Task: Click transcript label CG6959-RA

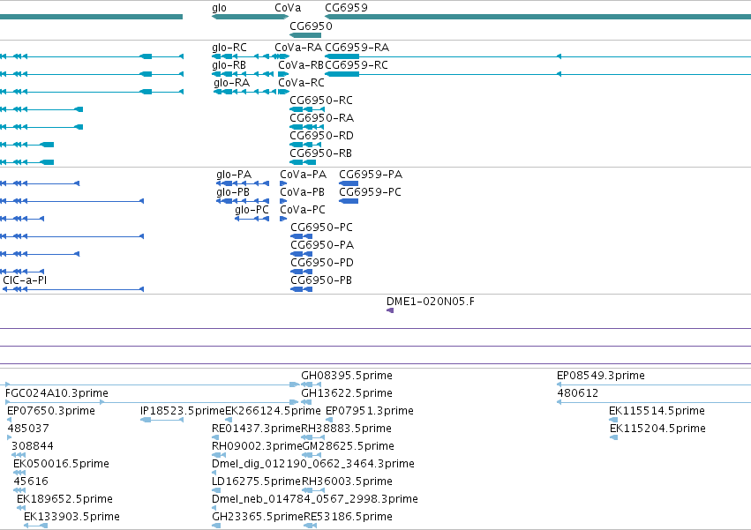Action: (357, 48)
